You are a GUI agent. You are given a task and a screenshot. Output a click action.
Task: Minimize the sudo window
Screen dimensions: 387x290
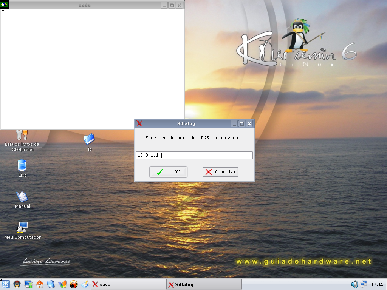164,5
